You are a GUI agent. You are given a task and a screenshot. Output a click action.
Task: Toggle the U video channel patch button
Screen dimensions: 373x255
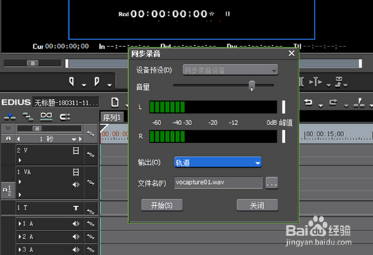8,129
